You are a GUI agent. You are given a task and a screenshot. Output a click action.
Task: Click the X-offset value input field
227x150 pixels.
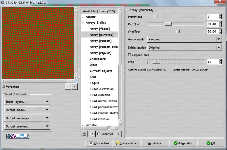click(x=212, y=24)
